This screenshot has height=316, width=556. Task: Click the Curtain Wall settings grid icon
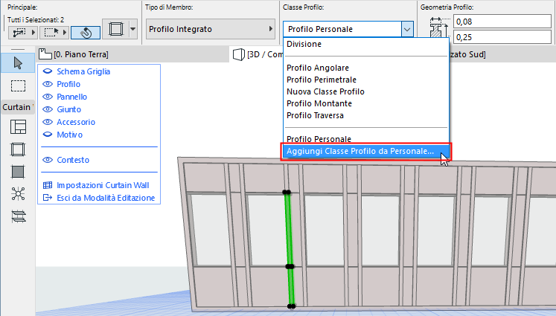pyautogui.click(x=48, y=185)
